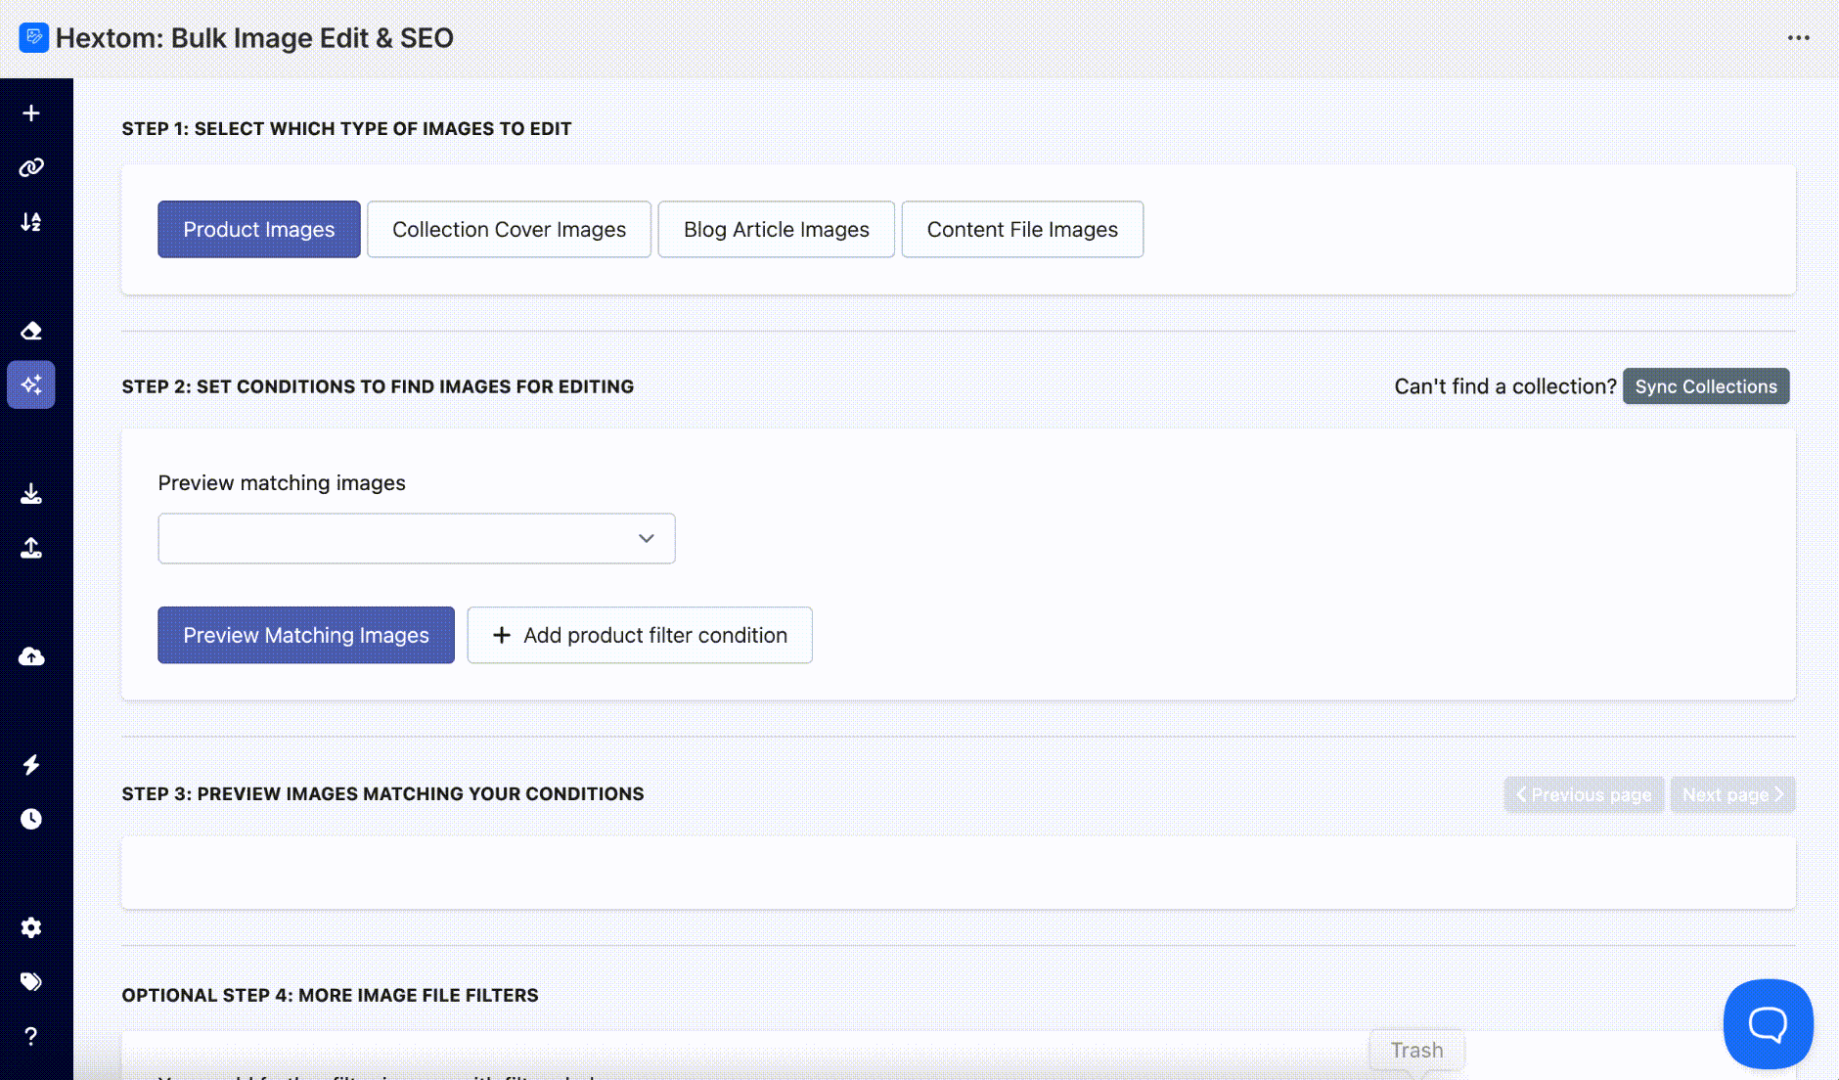Image resolution: width=1839 pixels, height=1080 pixels.
Task: Open the settings gear in sidebar
Action: click(x=31, y=927)
